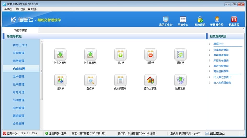247x138 pixels.
Task: Open 商品进销存表 link
Action: click(221, 71)
